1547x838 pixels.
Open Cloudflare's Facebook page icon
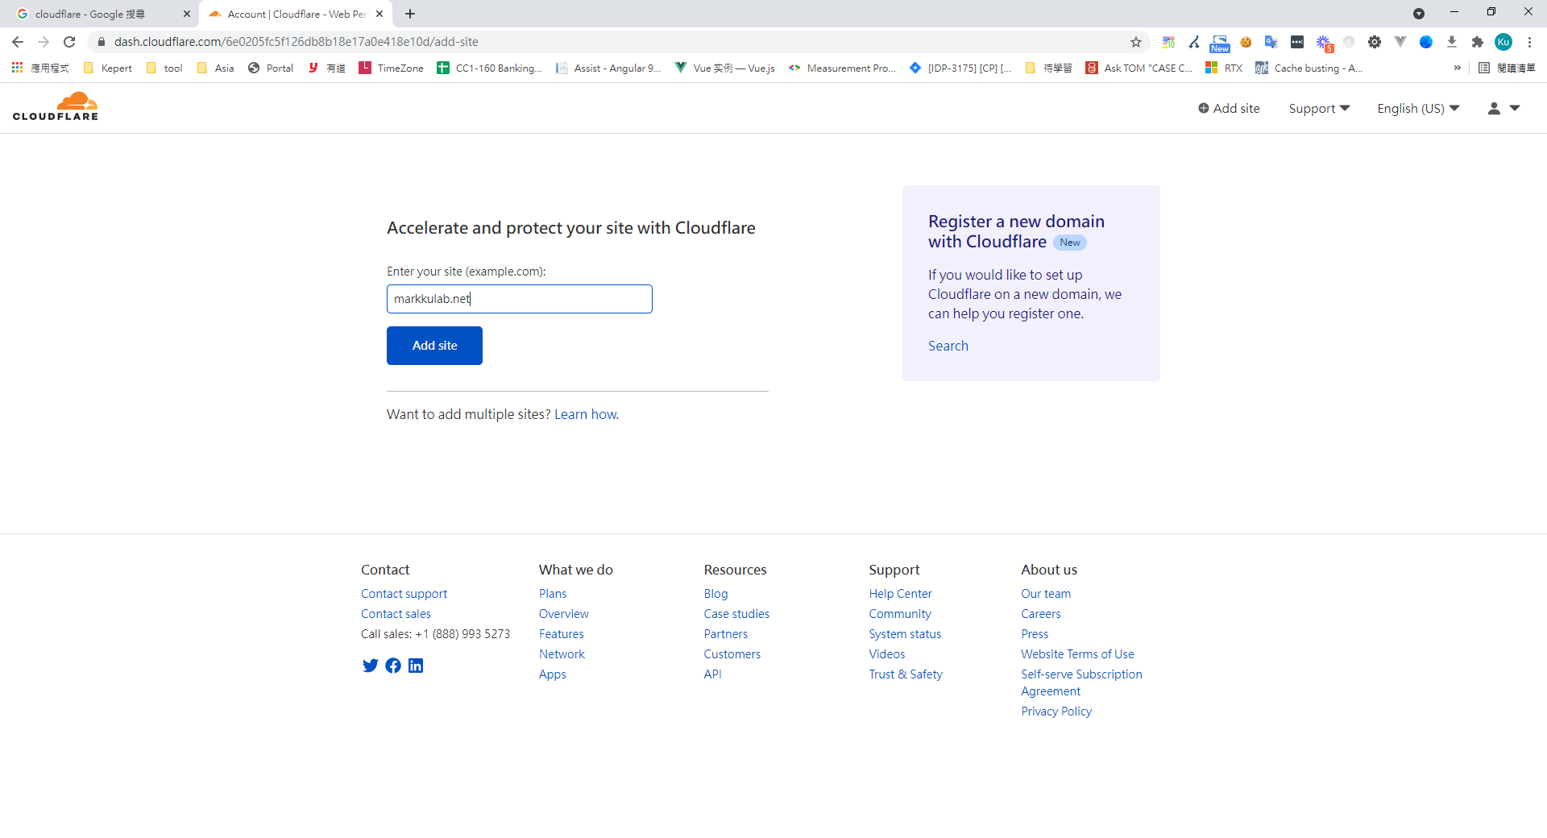pos(393,666)
